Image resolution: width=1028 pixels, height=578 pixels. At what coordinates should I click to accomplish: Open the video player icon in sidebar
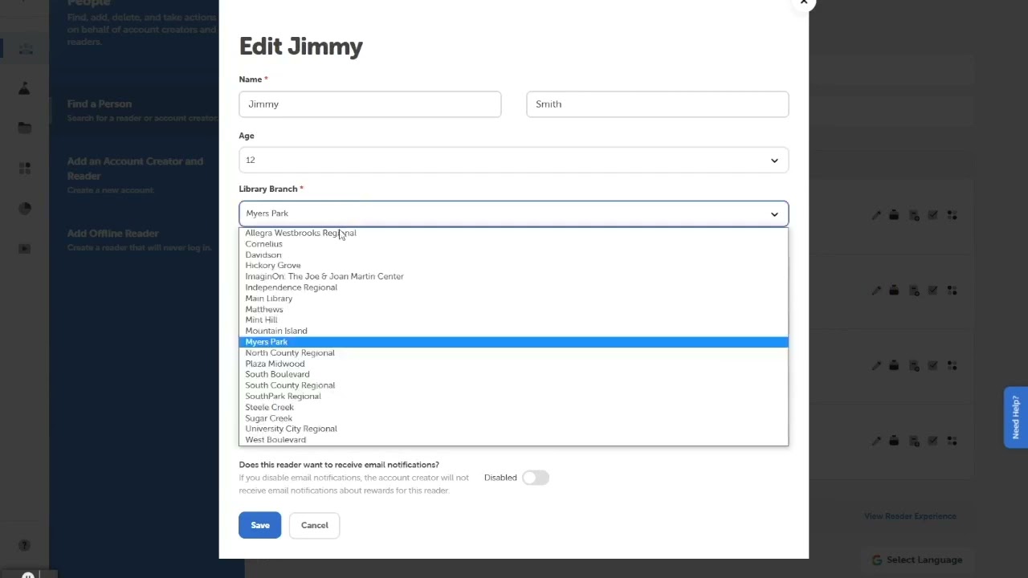tap(25, 249)
